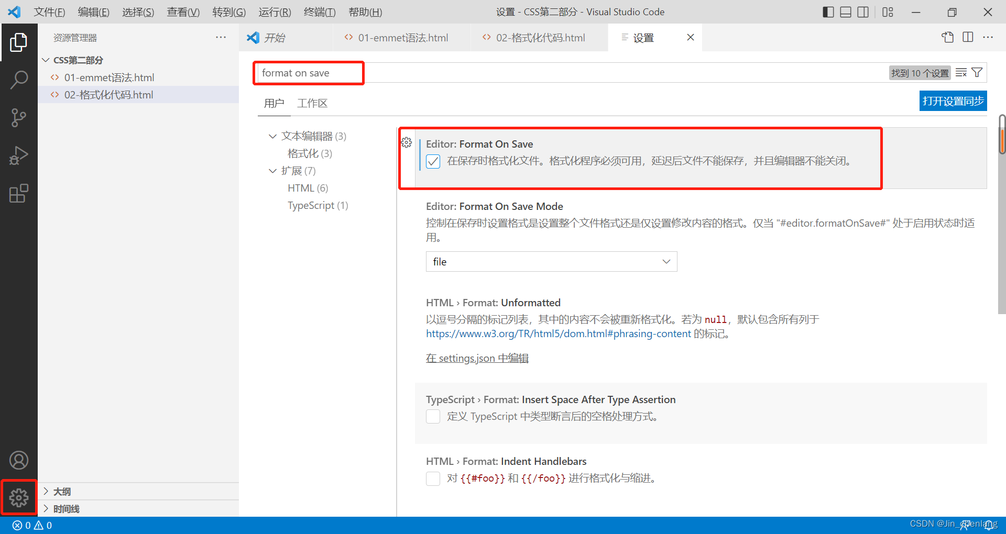The height and width of the screenshot is (534, 1006).
Task: Open the 编辑(E) menu
Action: [93, 12]
